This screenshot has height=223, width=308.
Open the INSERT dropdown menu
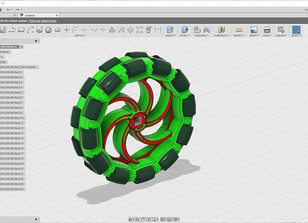[x=254, y=36]
